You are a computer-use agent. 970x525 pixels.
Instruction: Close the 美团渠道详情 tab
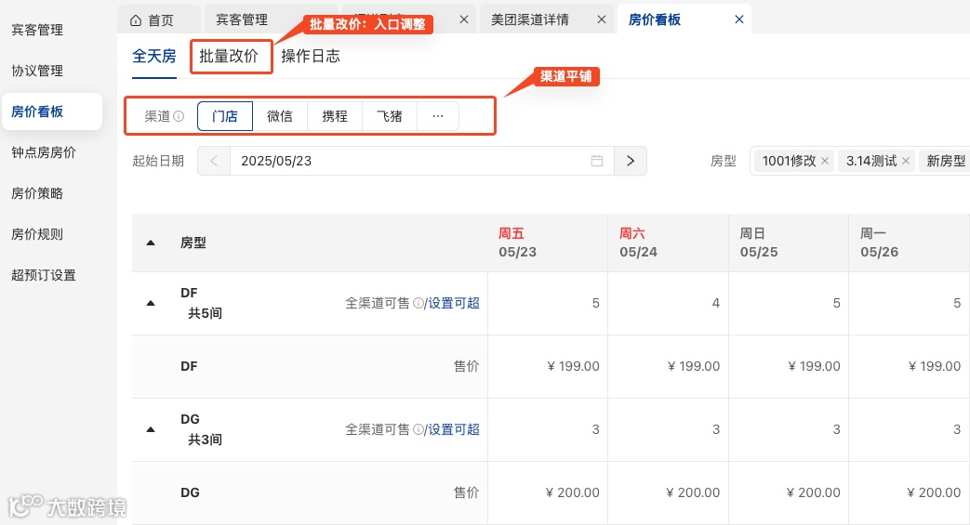602,20
